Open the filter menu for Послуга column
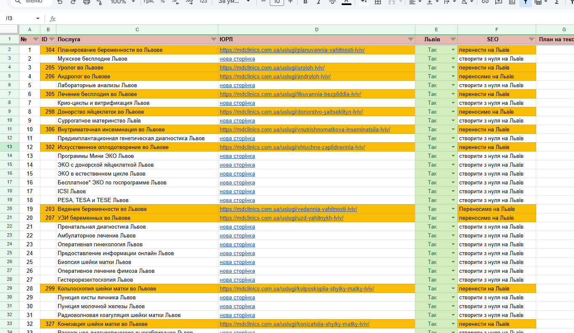Viewport: 574px width, 333px height. pos(214,39)
